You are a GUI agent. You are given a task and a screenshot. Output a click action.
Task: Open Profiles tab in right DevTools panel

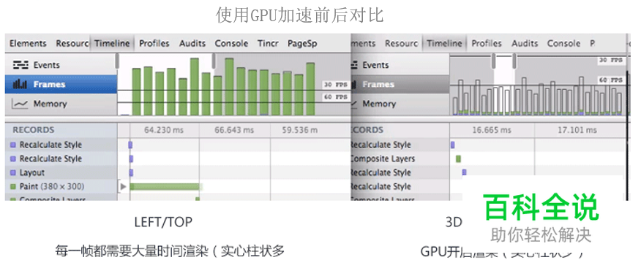[x=487, y=43]
